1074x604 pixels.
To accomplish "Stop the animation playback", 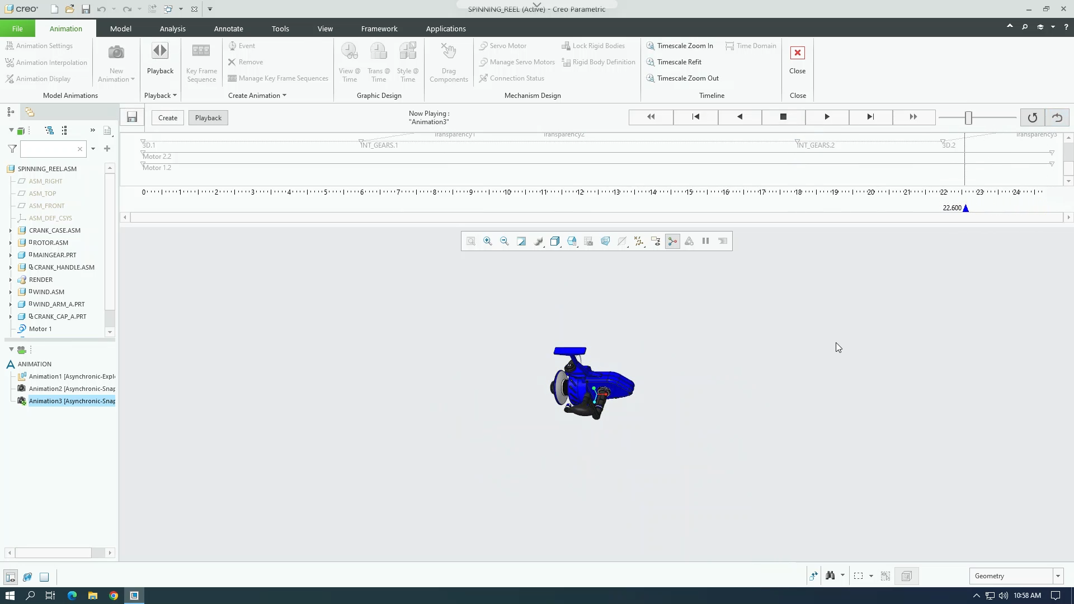I will click(783, 117).
